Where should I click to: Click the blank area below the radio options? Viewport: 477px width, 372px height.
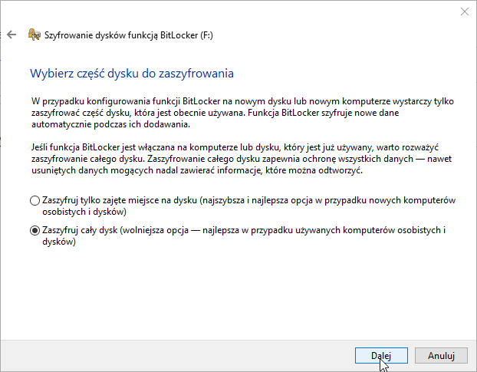238,291
